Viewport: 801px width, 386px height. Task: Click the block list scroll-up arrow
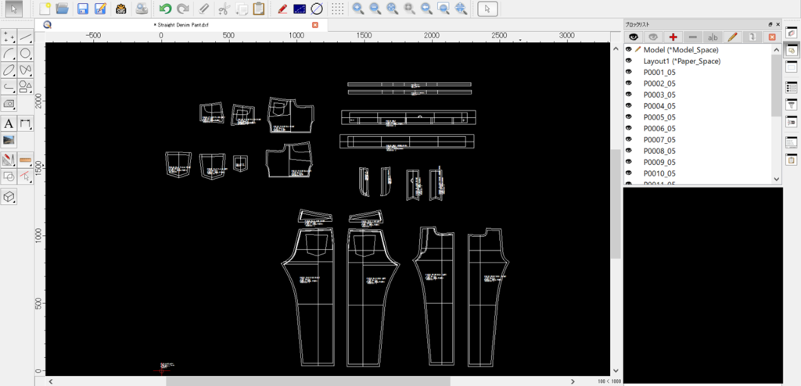pyautogui.click(x=777, y=49)
